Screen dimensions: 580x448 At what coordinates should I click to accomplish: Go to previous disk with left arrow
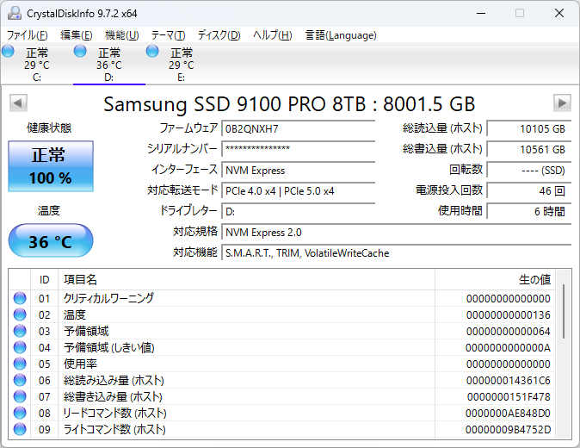(x=18, y=103)
